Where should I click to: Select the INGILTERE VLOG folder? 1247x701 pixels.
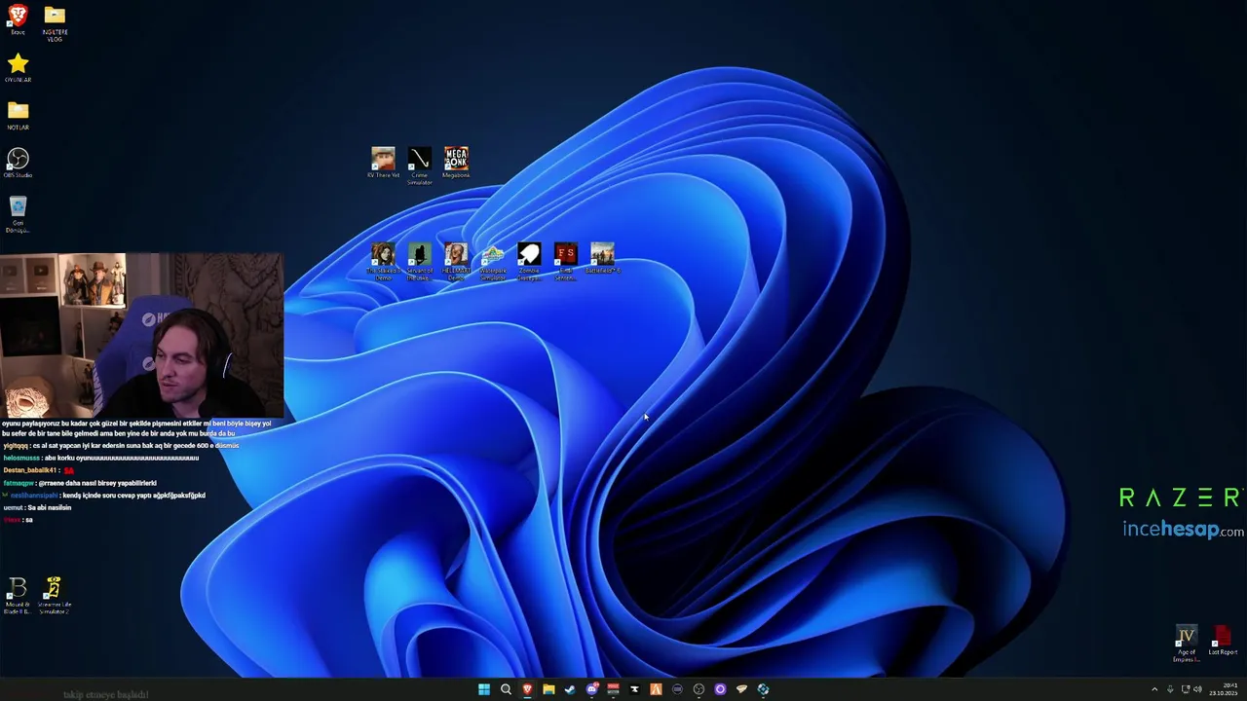tap(55, 22)
